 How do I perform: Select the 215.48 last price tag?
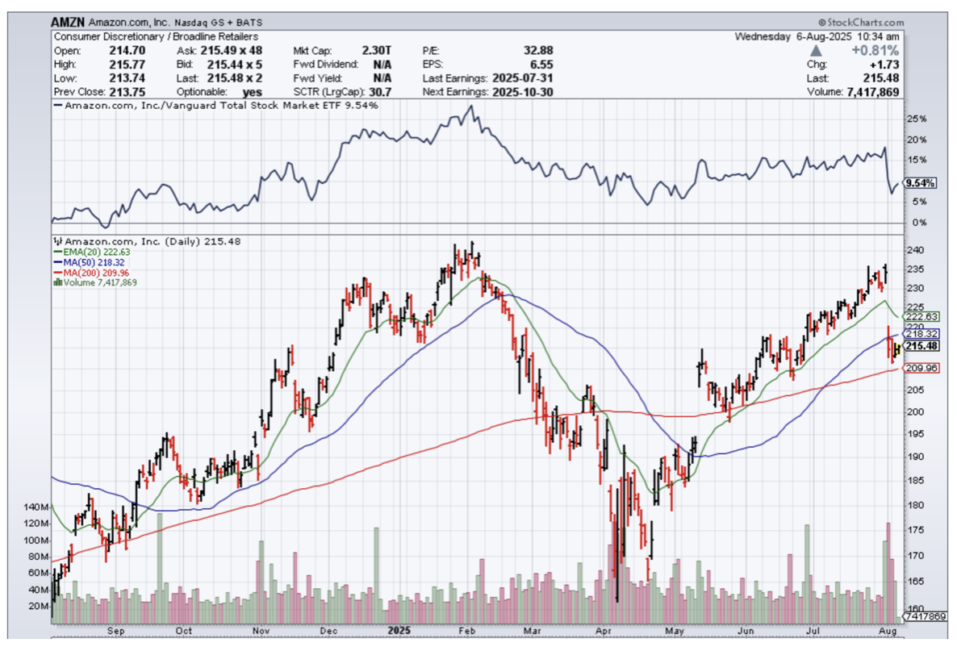click(x=921, y=345)
